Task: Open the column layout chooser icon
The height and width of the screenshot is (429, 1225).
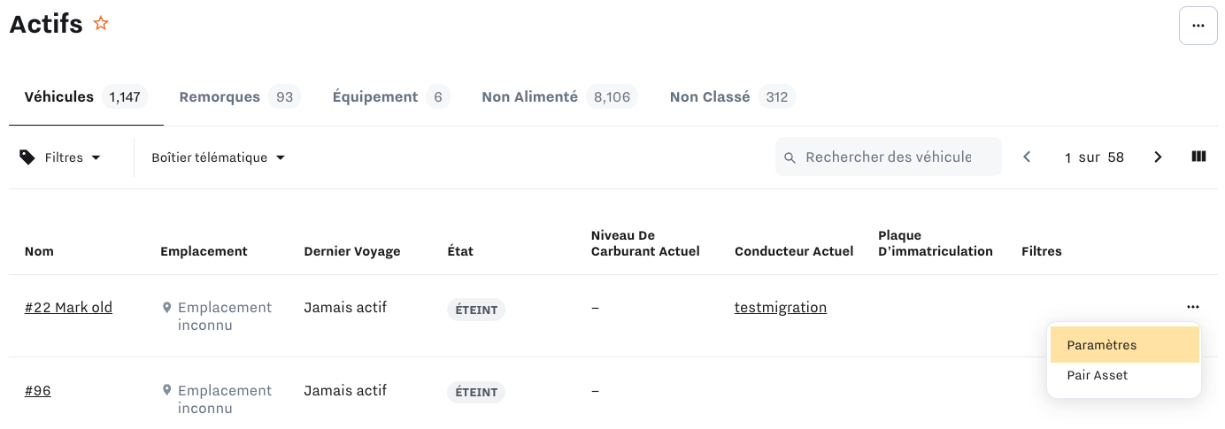Action: click(x=1198, y=157)
